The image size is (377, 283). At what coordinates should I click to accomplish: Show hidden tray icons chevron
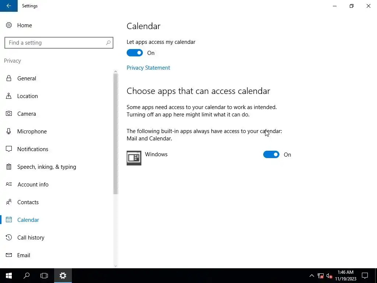click(311, 276)
